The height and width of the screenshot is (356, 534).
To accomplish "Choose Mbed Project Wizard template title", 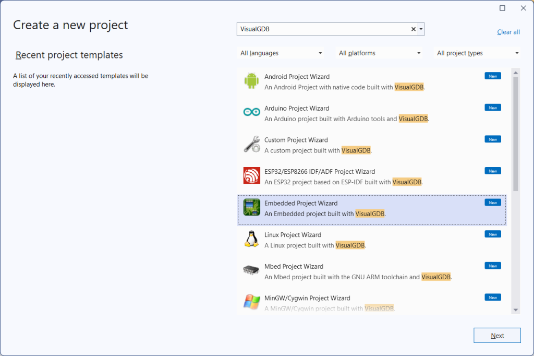I will (294, 266).
